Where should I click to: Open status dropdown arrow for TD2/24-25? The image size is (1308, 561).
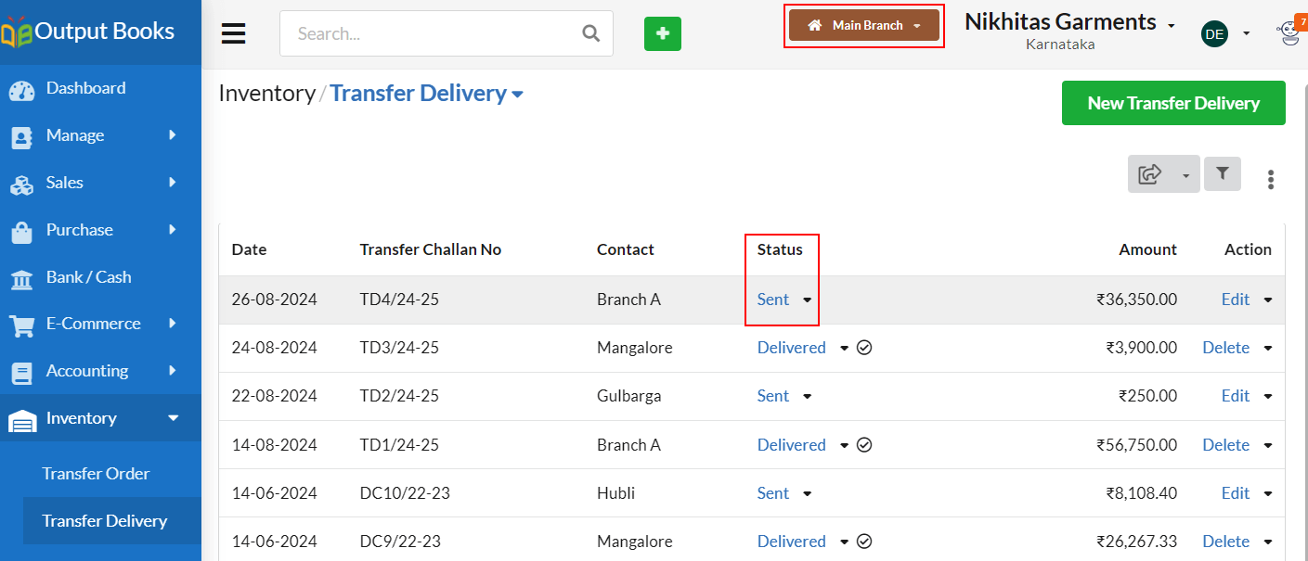point(807,397)
